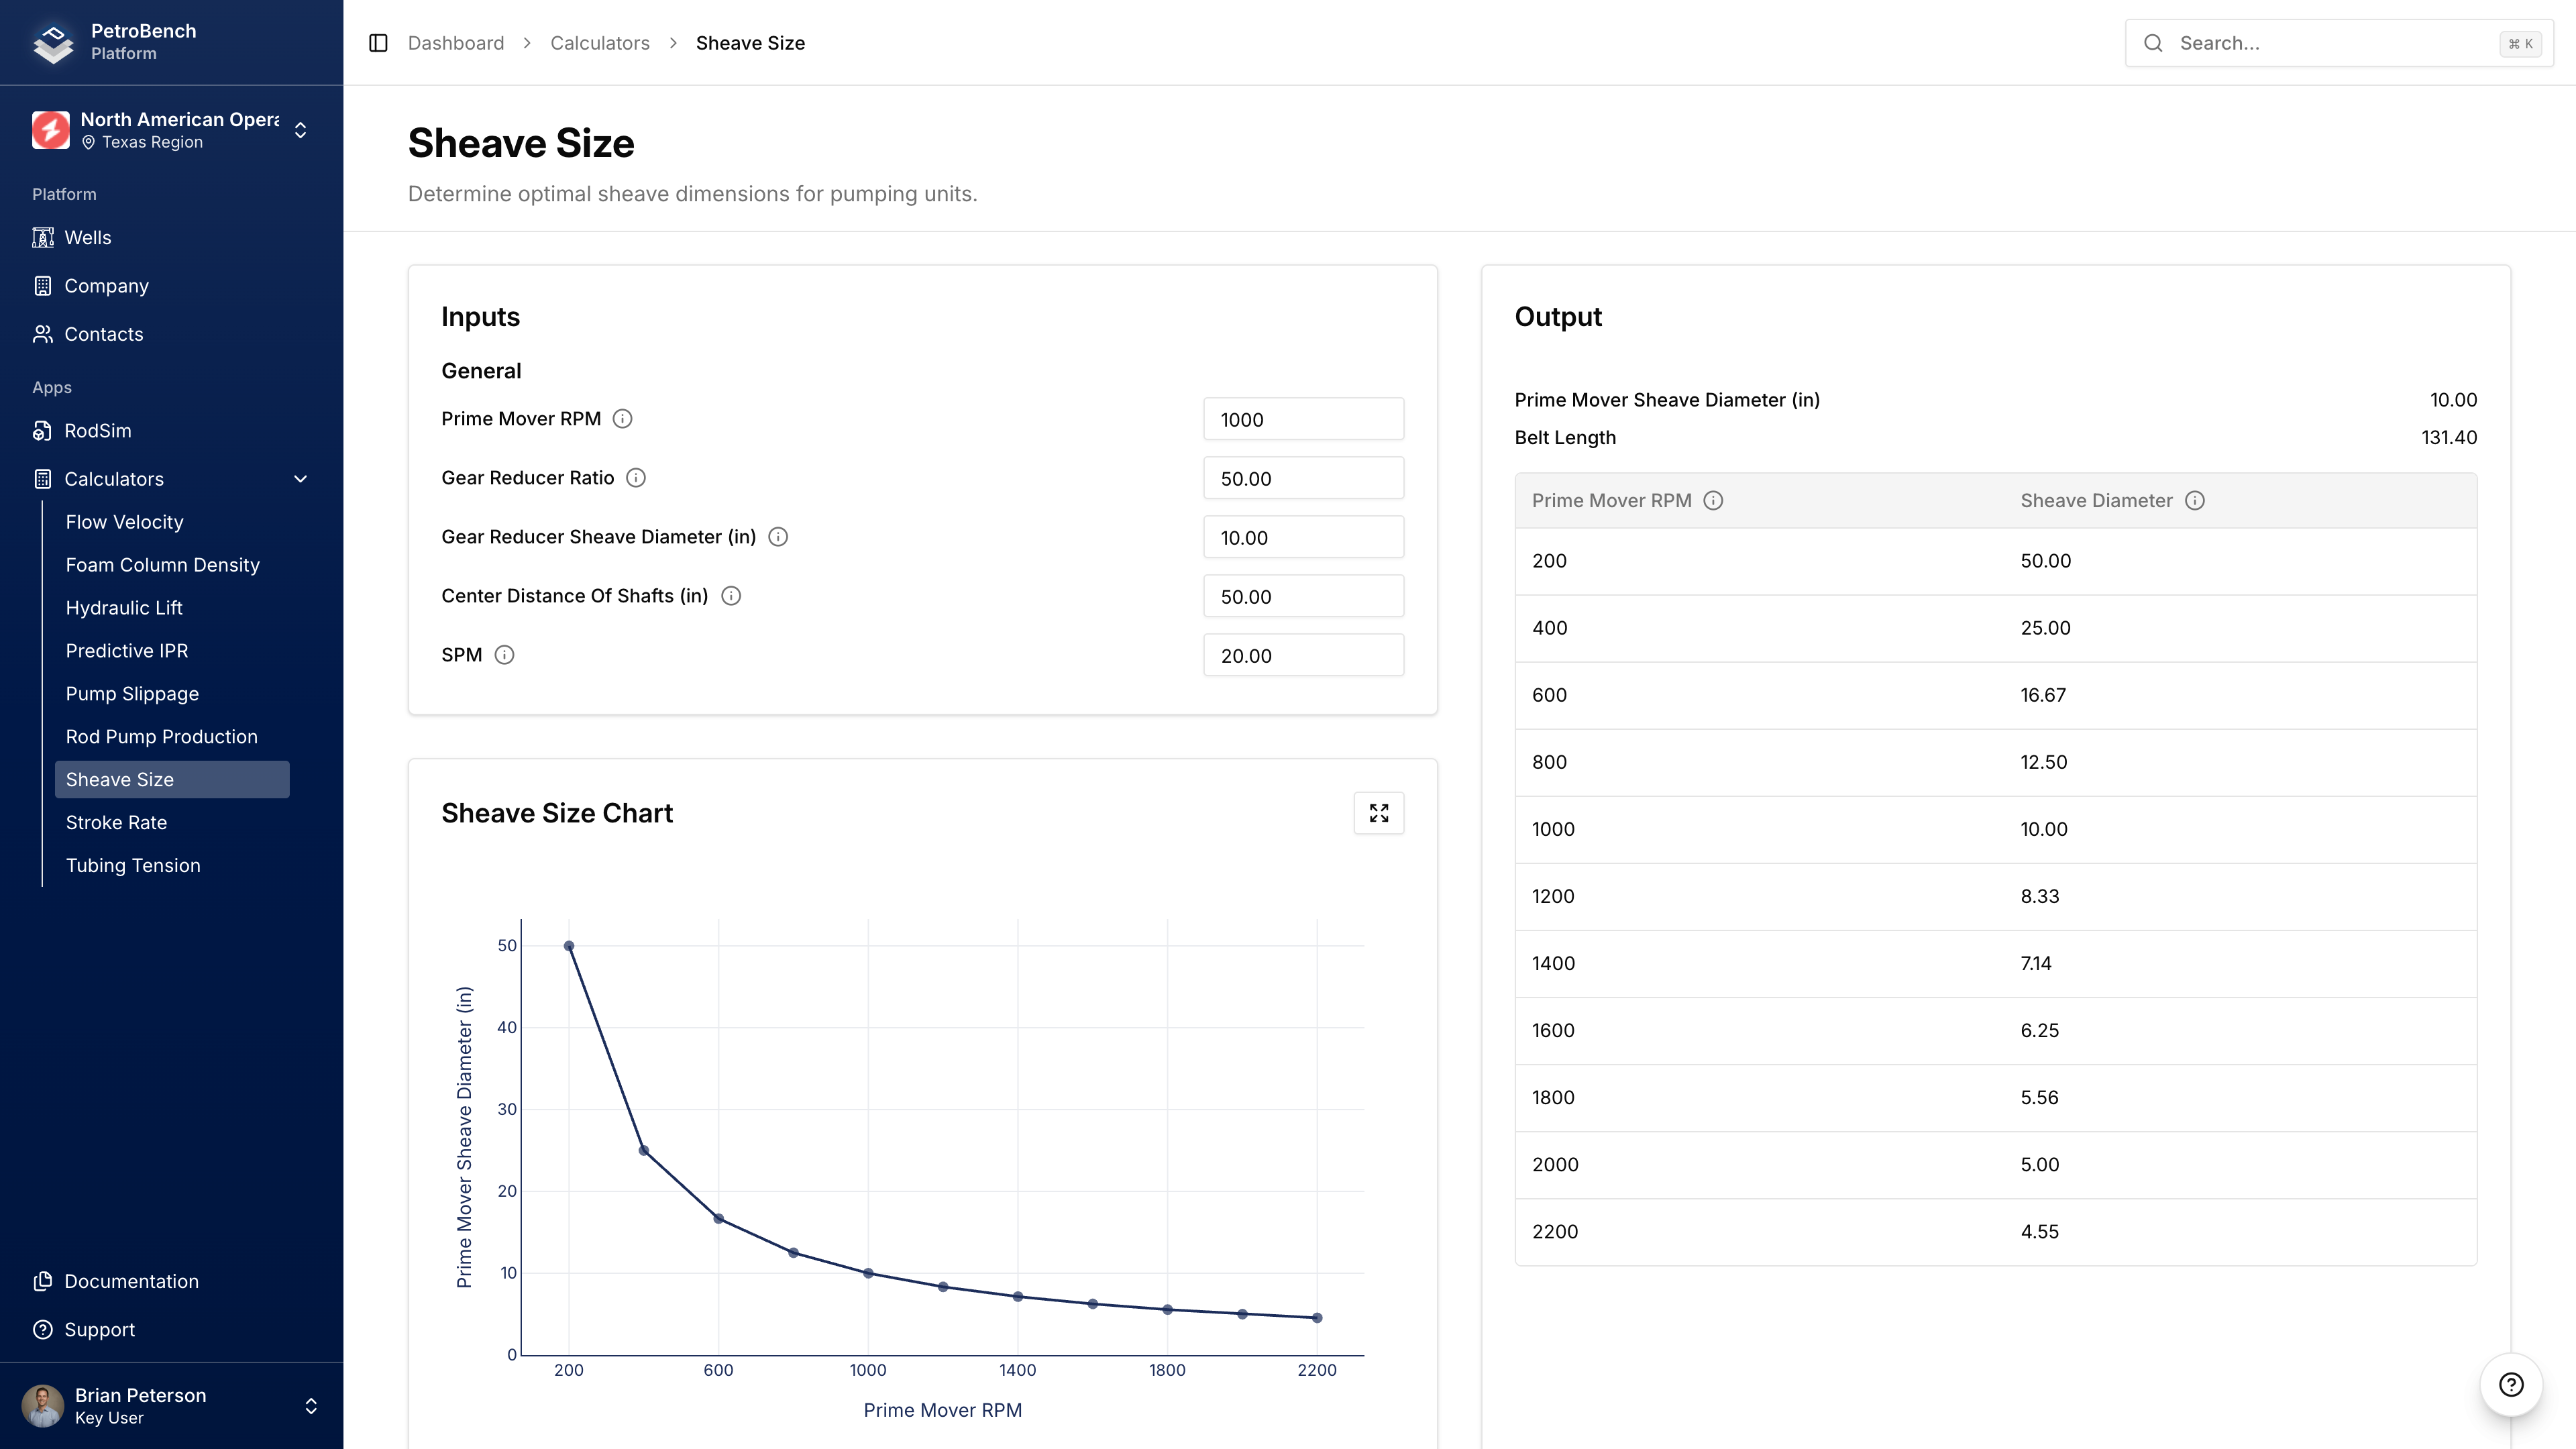Screen dimensions: 2576x1449
Task: Click the Calculators breadcrumb link
Action: click(x=599, y=43)
